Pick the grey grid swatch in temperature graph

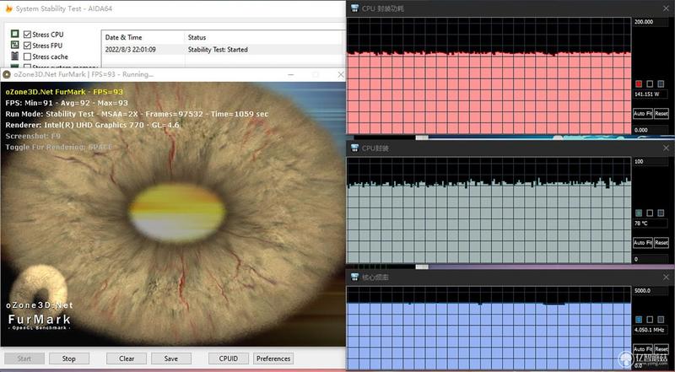pyautogui.click(x=661, y=213)
